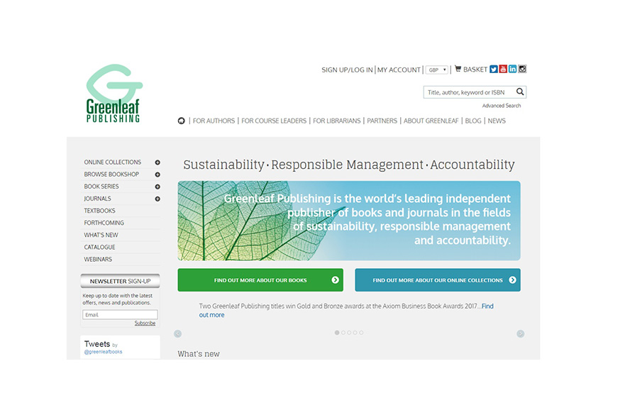Click the Subscribe newsletter link

(145, 323)
